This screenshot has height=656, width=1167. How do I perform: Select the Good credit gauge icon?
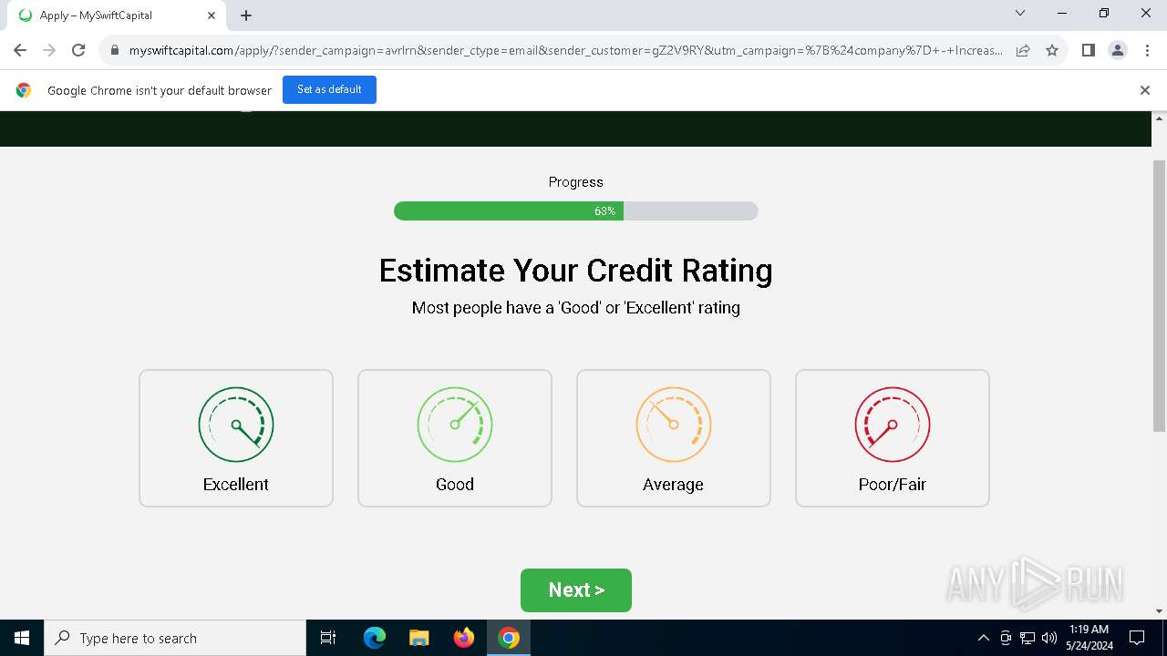455,425
